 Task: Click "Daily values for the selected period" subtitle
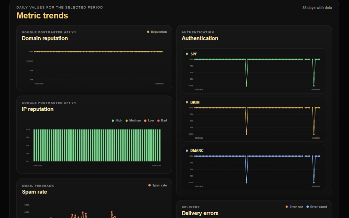[60, 7]
